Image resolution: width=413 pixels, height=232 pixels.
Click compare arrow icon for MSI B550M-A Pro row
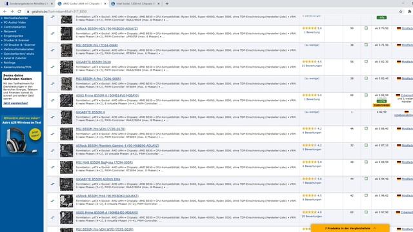point(53,84)
